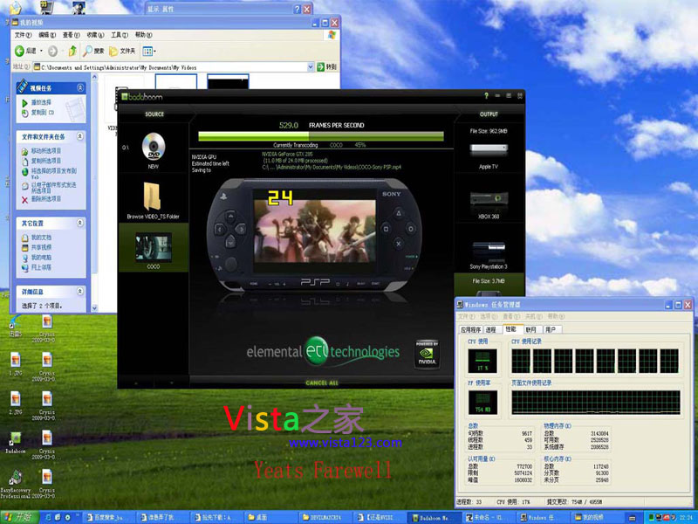This screenshot has width=698, height=524.
Task: Click the Badaboom transcoding progress bar
Action: [321, 136]
